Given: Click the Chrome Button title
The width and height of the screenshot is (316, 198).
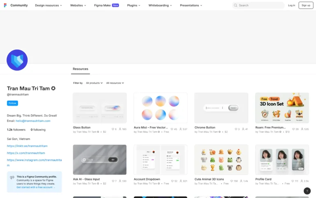Looking at the screenshot, I should pos(205,127).
